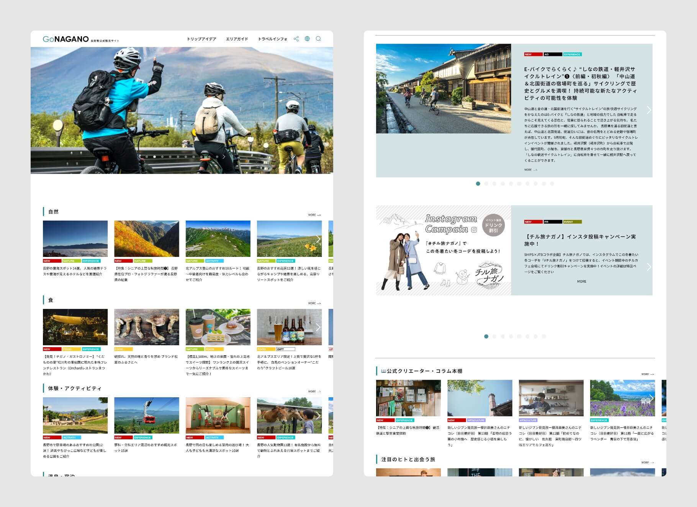Open the post-town cycling street photo
Image resolution: width=697 pixels, height=507 pixels.
443,89
